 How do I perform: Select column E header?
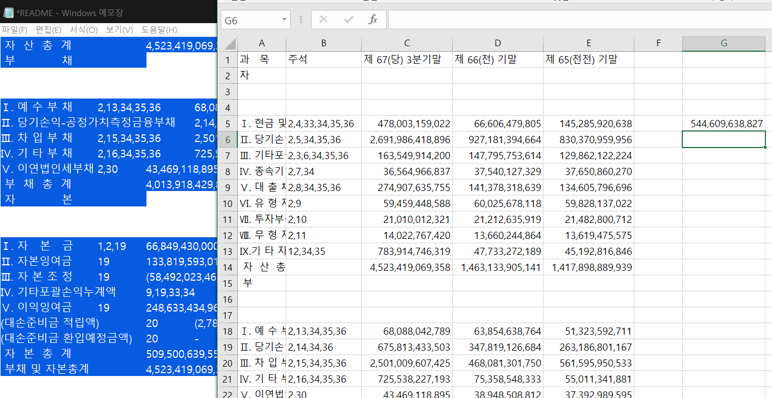[x=589, y=43]
